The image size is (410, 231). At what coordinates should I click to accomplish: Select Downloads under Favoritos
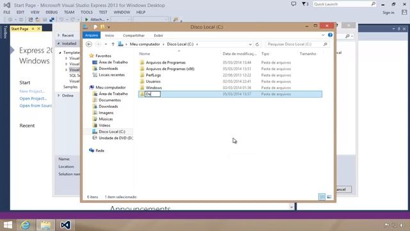[x=108, y=69]
